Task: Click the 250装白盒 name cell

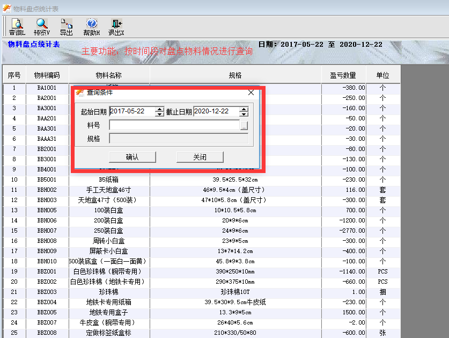Action: (x=109, y=231)
